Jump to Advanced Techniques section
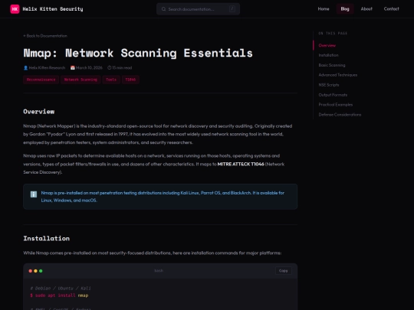 pyautogui.click(x=337, y=75)
